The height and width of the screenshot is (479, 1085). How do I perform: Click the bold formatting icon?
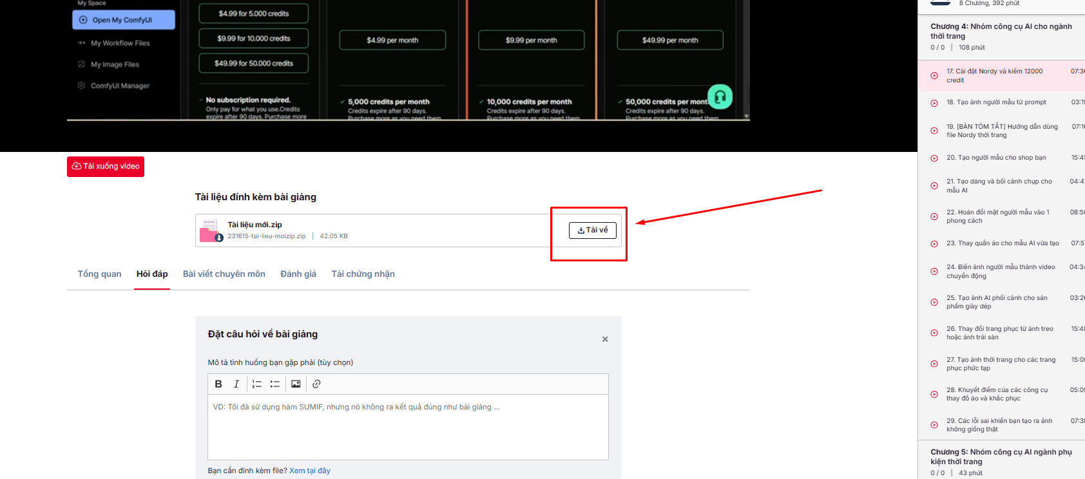[x=218, y=384]
